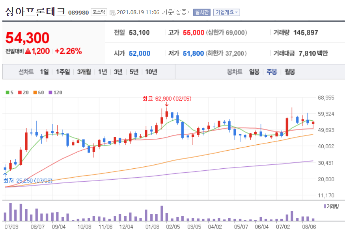Click the previous close value 53,100

pyautogui.click(x=139, y=33)
